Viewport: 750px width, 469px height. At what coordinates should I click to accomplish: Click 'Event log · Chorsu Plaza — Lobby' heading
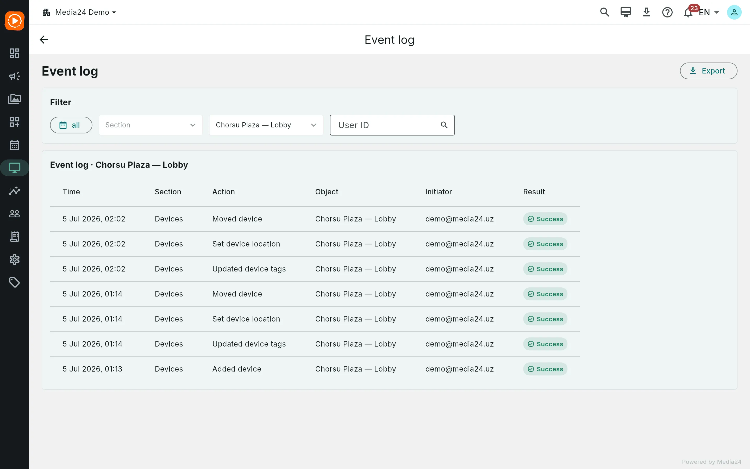click(119, 165)
